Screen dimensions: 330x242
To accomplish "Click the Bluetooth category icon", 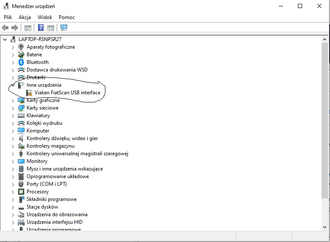I will [x=21, y=62].
